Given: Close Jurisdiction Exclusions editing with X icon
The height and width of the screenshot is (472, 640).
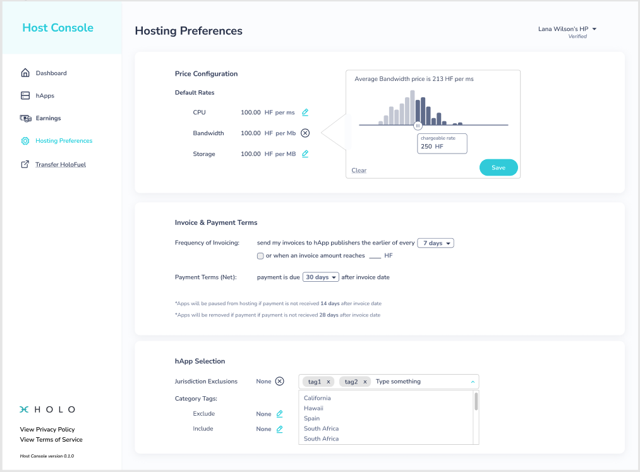Looking at the screenshot, I should [280, 382].
